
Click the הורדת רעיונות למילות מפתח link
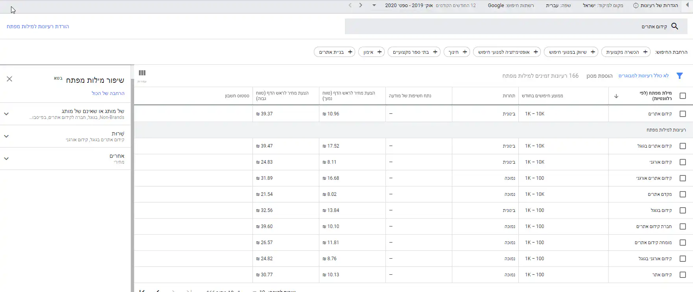click(x=38, y=26)
